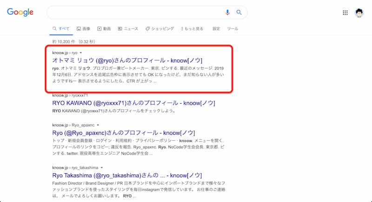Click the knoow.jp › ryo_takashima breadcrumb text
This screenshot has width=372, height=202.
click(x=75, y=168)
